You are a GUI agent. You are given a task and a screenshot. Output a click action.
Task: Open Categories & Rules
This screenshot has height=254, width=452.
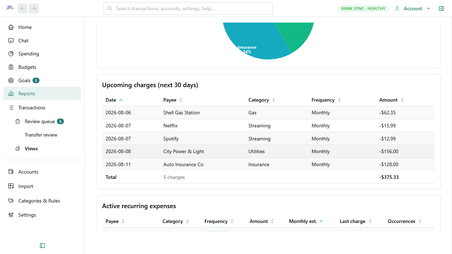pos(42,201)
